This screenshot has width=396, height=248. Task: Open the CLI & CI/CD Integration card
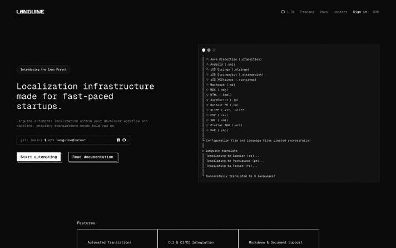pyautogui.click(x=198, y=239)
